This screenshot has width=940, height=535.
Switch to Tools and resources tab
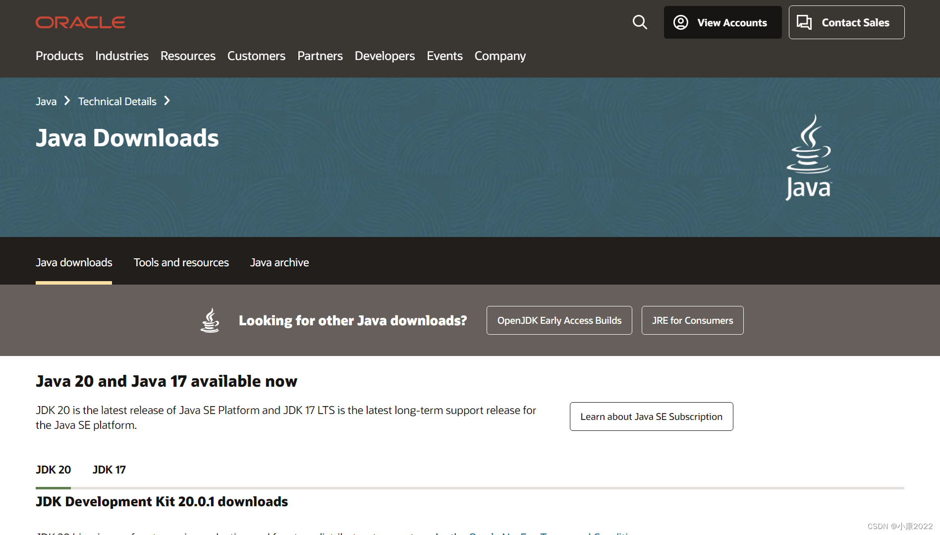[x=181, y=262]
